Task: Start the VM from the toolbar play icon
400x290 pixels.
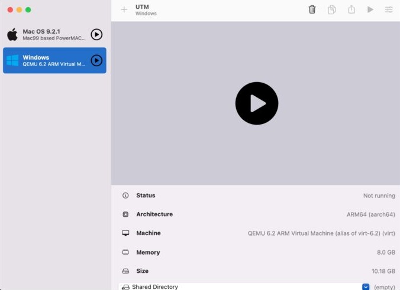Action: [370, 9]
